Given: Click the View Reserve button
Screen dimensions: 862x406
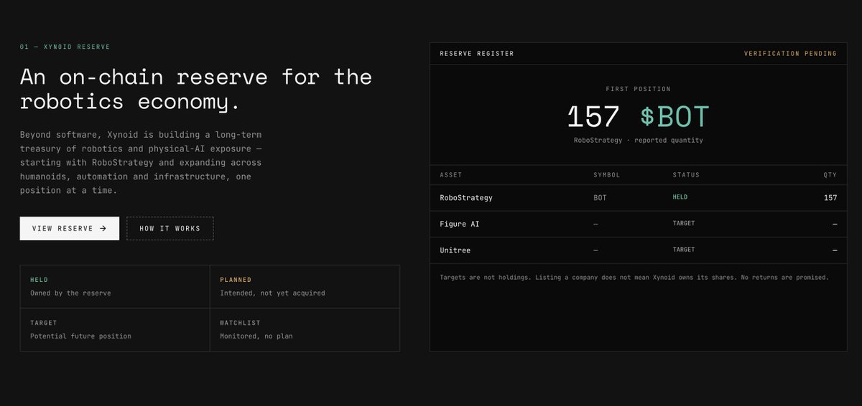Looking at the screenshot, I should 70,228.
